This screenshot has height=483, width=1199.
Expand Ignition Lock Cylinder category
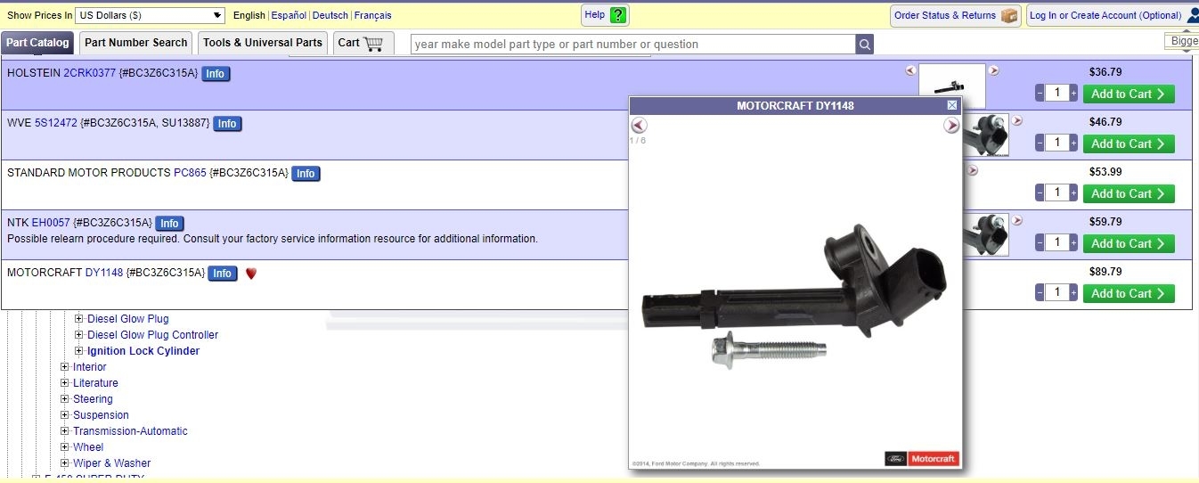(79, 351)
